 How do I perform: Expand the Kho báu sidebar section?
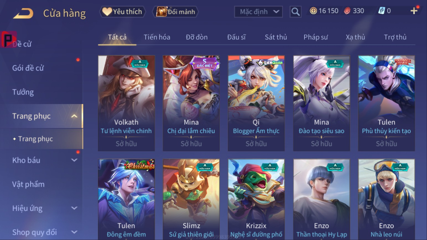[x=74, y=160]
